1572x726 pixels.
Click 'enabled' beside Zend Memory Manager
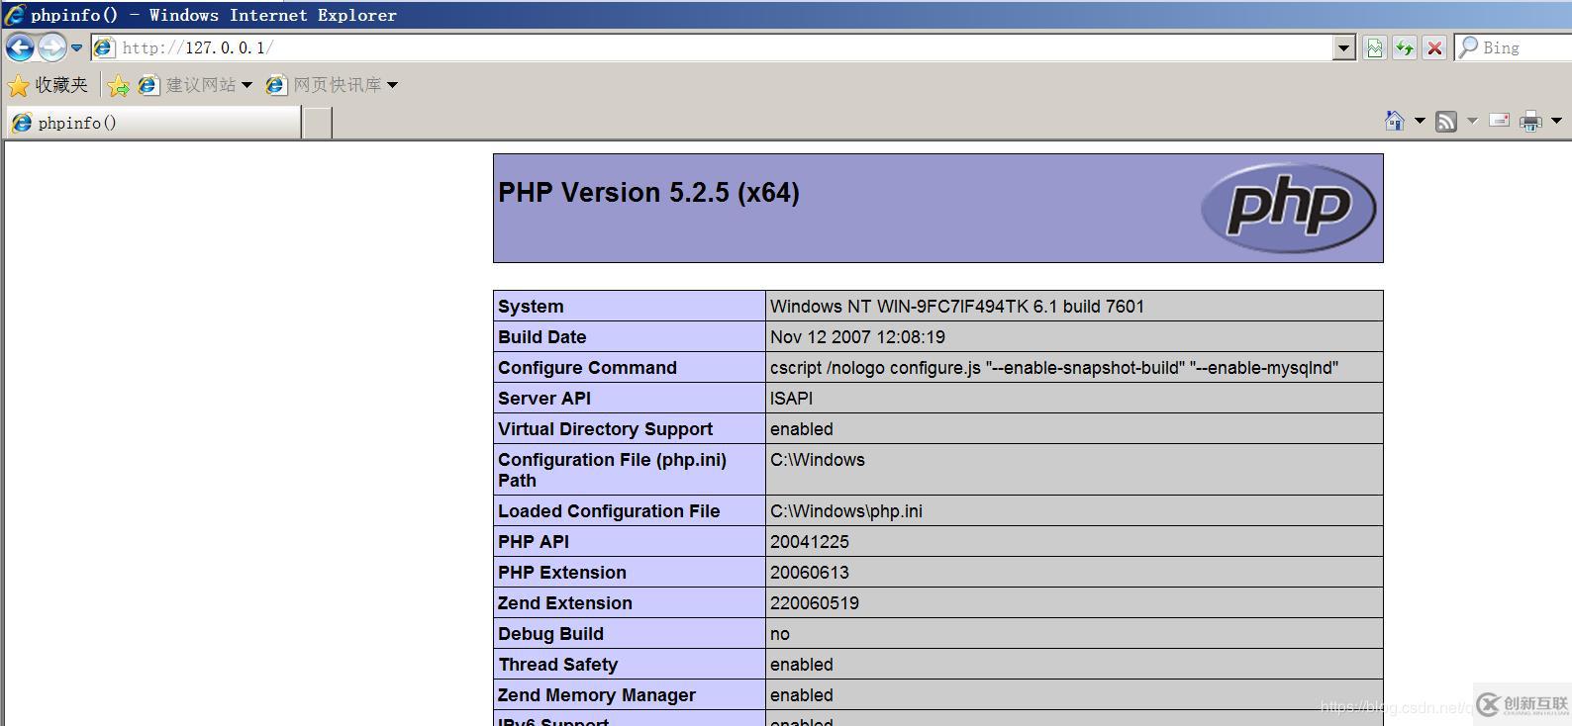802,695
